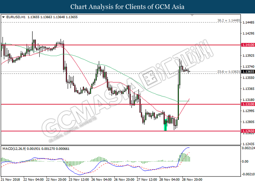
Task: Click the highlighted cyan candle marker near 1.12650
Action: 165,125
